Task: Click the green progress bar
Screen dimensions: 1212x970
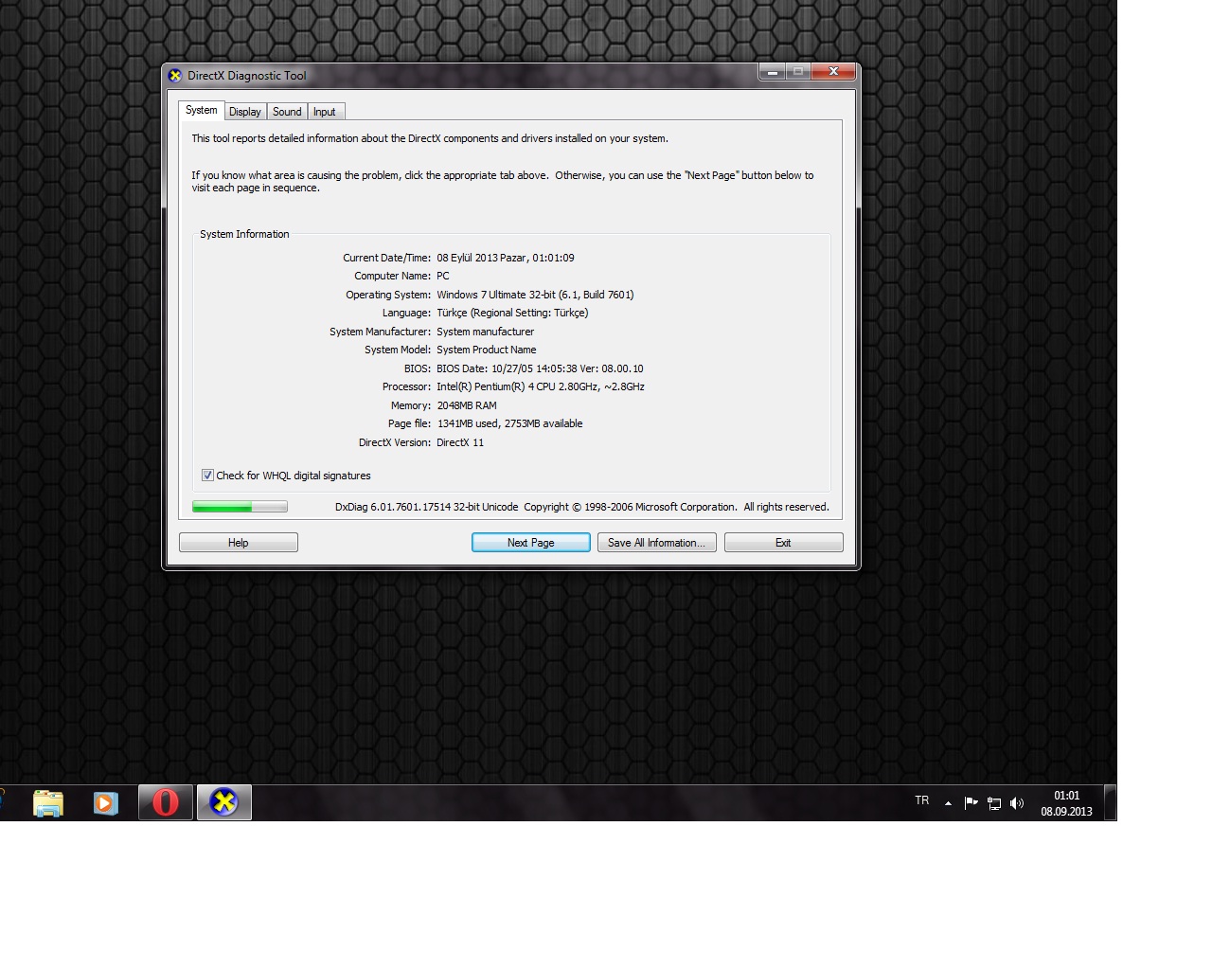Action: coord(240,507)
